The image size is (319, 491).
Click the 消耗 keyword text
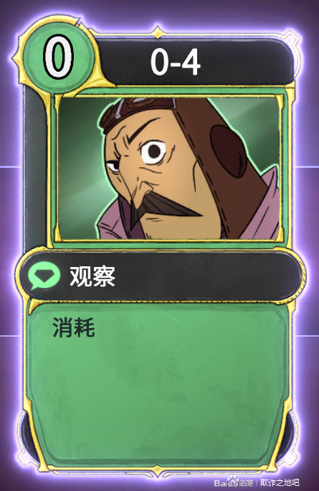click(x=74, y=327)
